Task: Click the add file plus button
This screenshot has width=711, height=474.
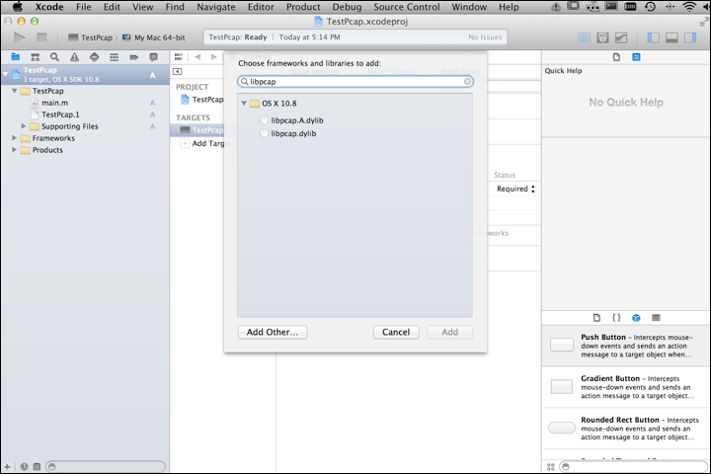Action: click(x=7, y=466)
